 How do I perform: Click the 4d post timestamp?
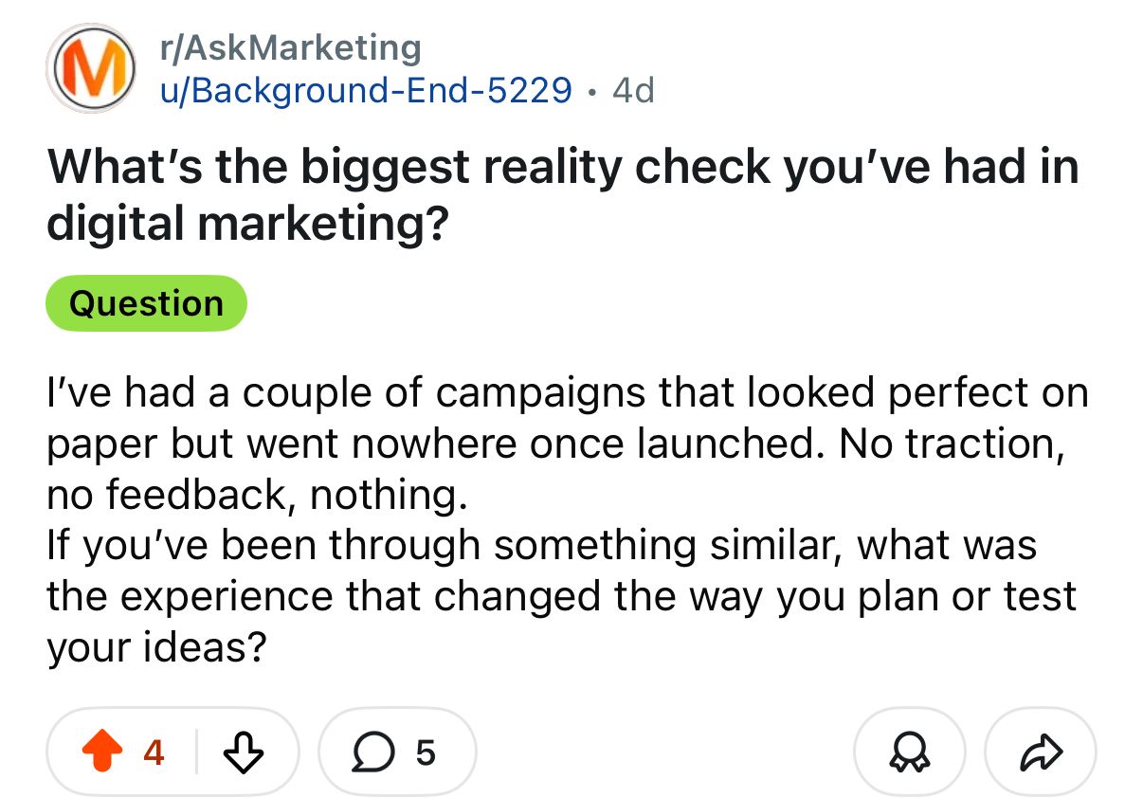(633, 90)
